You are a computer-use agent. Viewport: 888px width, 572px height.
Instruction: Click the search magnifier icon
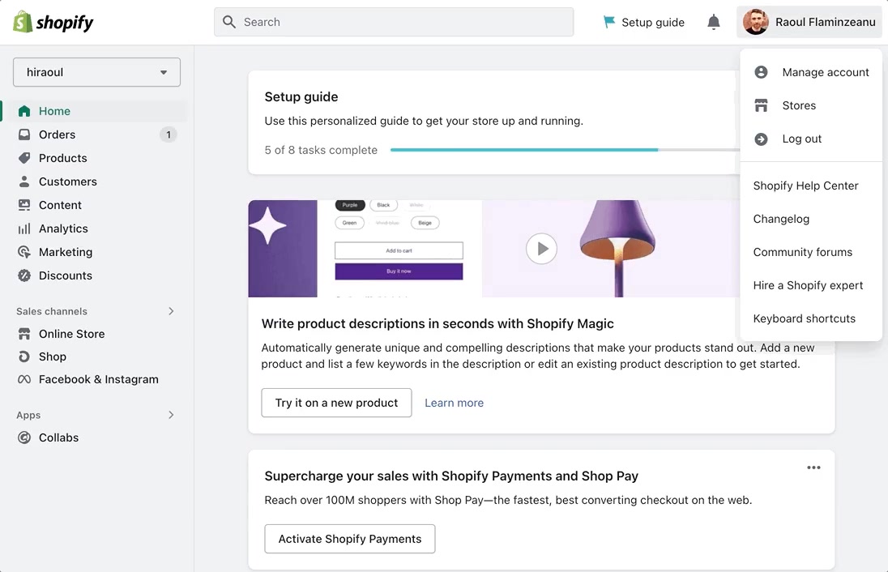[x=228, y=22]
